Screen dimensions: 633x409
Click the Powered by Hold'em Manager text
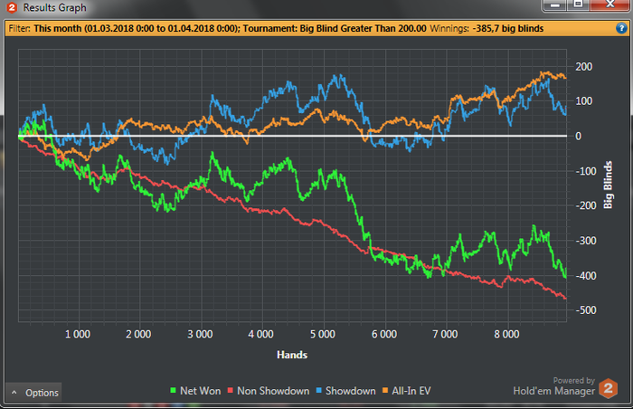tap(553, 386)
